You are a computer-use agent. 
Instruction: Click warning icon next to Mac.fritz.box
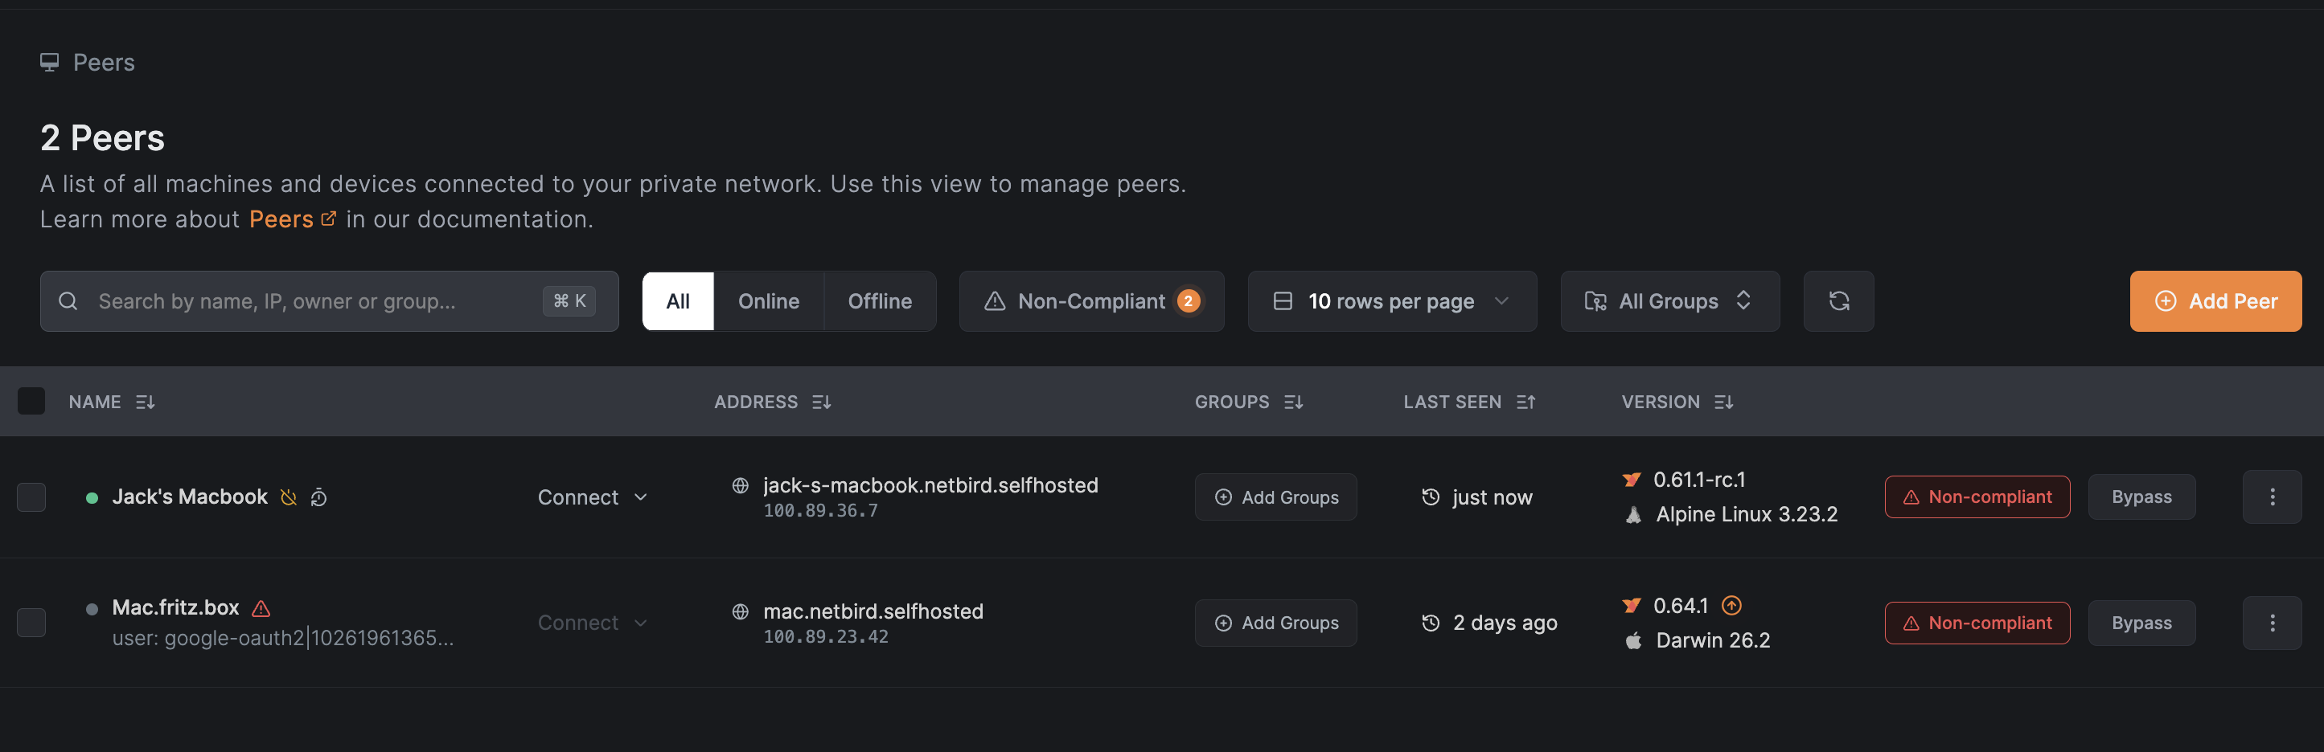pyautogui.click(x=261, y=609)
